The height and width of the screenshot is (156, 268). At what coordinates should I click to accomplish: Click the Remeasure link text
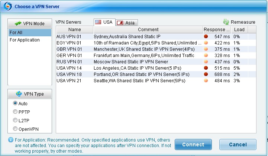click(243, 22)
